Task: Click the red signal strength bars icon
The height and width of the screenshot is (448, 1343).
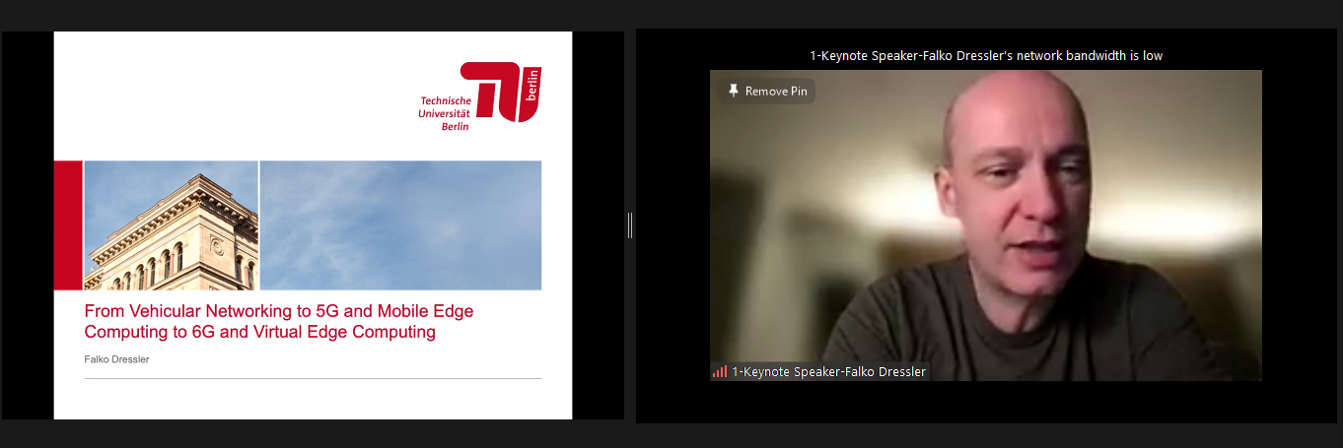Action: click(x=720, y=372)
